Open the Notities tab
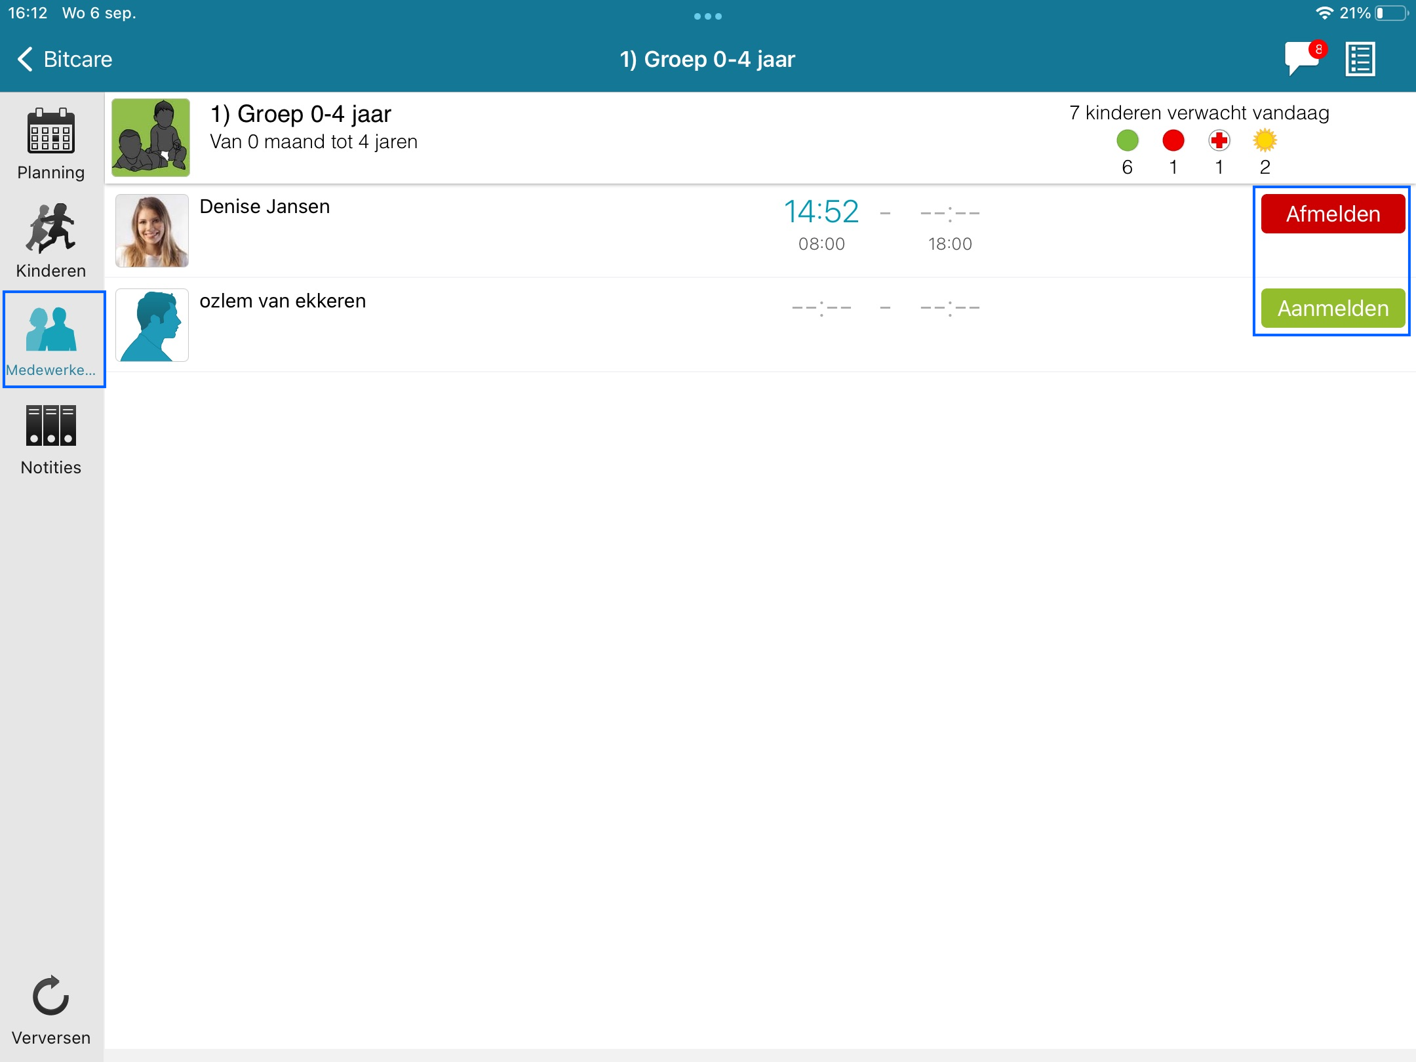The height and width of the screenshot is (1062, 1416). click(x=51, y=439)
